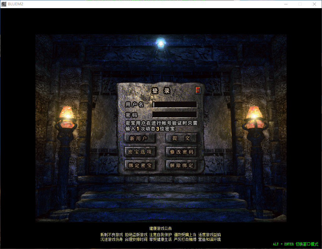The height and width of the screenshot is (249, 322).
Task: Click 解除绑定 to unbind
Action: [x=181, y=165]
